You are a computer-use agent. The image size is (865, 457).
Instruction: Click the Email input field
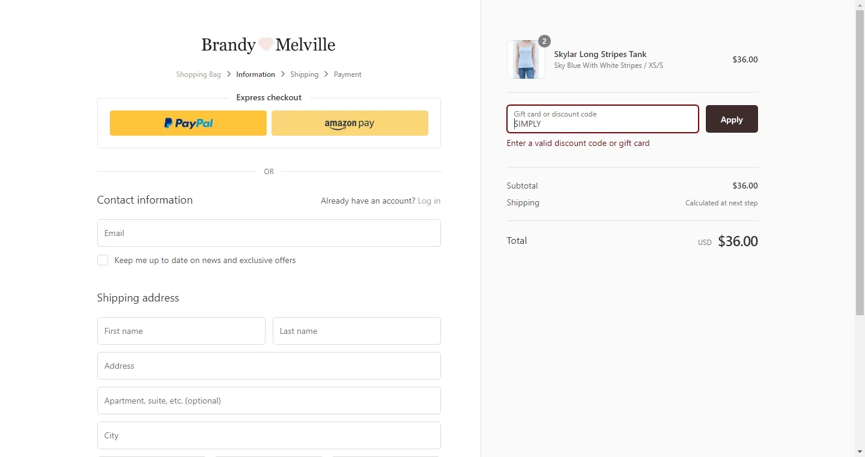click(269, 233)
